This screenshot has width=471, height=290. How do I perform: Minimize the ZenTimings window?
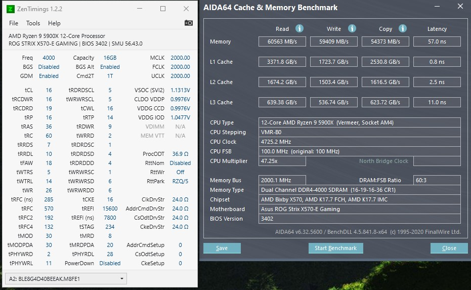click(140, 9)
